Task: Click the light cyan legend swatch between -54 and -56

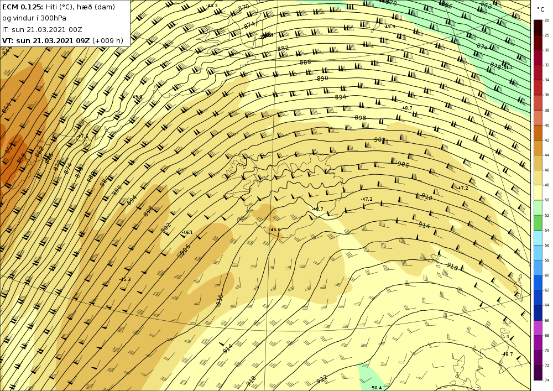Action: (538, 238)
